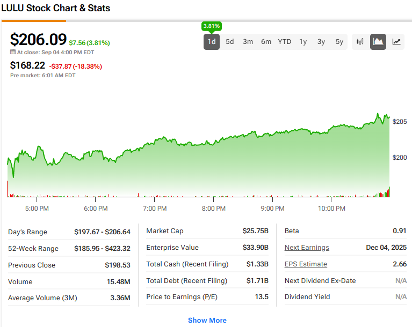Click the Volume label
Viewport: 412px width, 327px height.
tap(20, 281)
